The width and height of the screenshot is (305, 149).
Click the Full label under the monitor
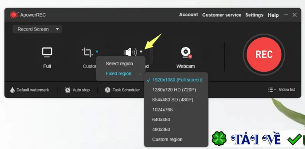(x=47, y=66)
